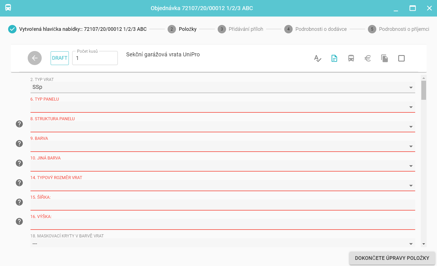Click help icon beside Struktura panelu
Screen dimensions: 437x266
click(19, 124)
